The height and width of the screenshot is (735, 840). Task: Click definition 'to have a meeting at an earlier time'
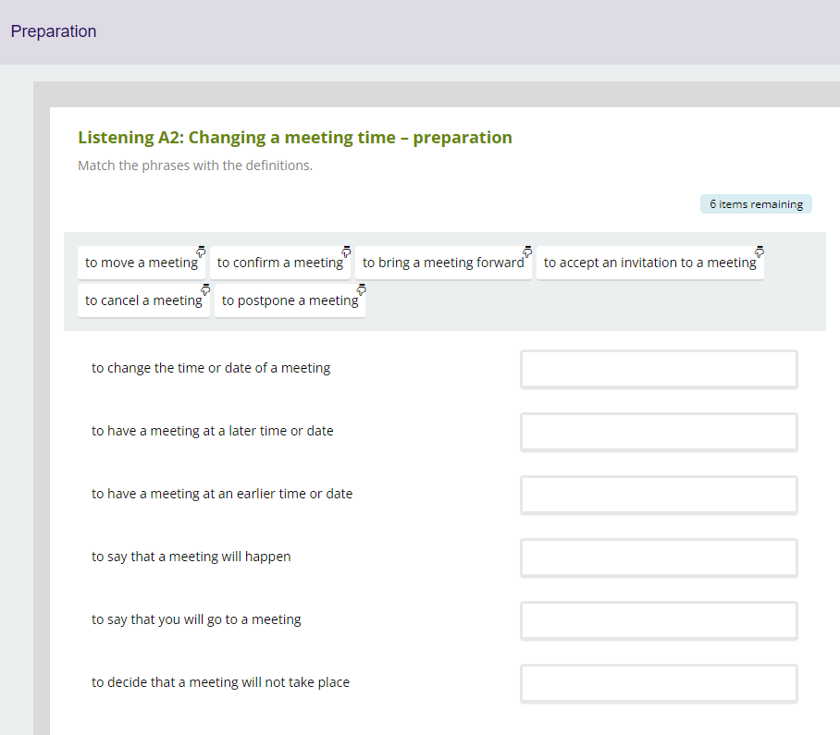click(222, 494)
